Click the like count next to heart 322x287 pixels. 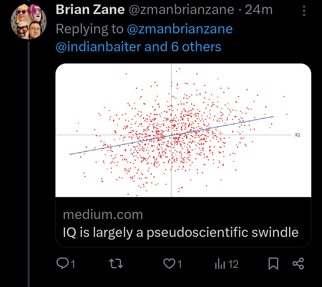pos(180,264)
